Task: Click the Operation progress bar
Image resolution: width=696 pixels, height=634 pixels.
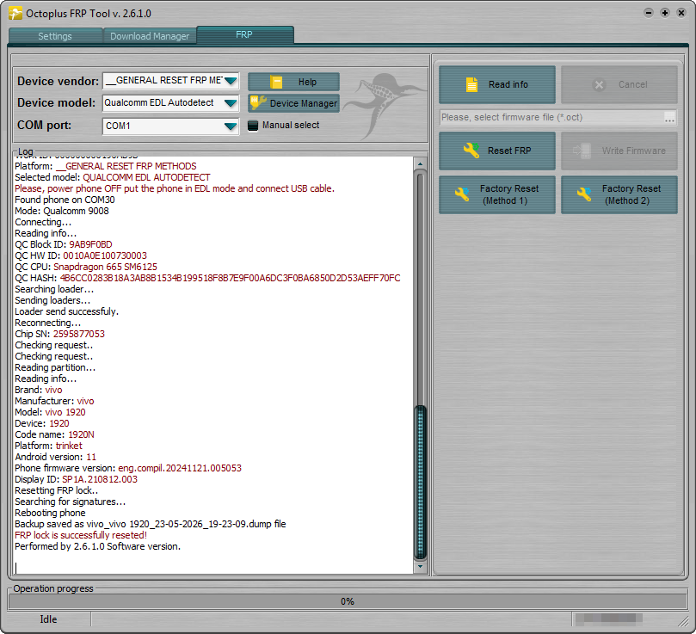Action: (x=348, y=601)
